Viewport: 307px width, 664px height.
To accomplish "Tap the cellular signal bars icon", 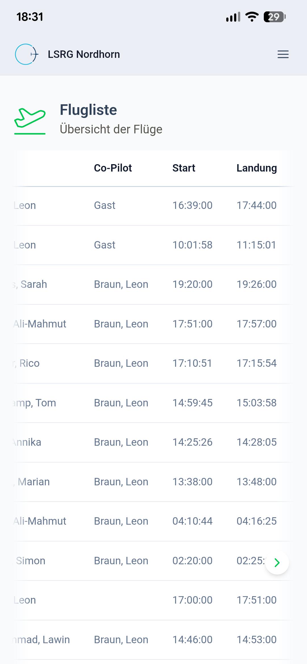I will 233,17.
